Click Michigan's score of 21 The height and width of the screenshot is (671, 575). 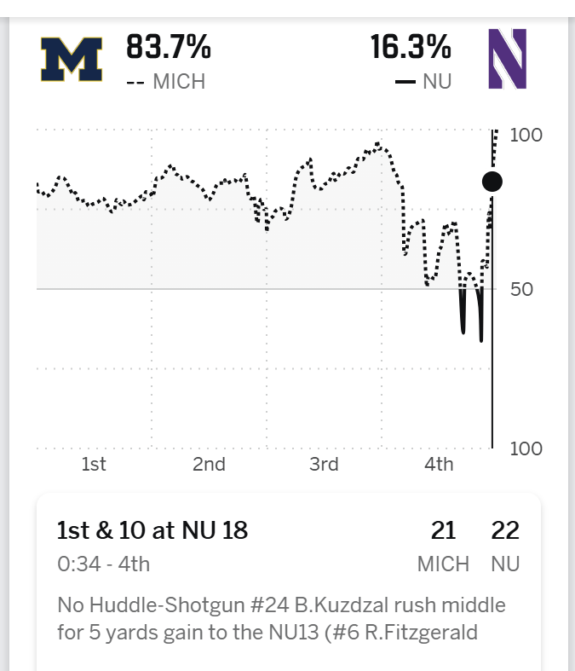point(443,530)
